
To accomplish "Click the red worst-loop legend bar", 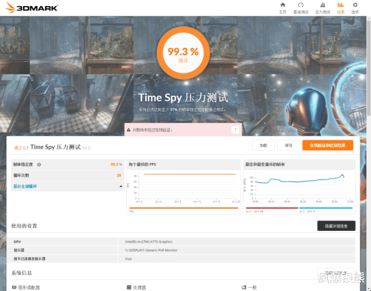I will pyautogui.click(x=272, y=208).
